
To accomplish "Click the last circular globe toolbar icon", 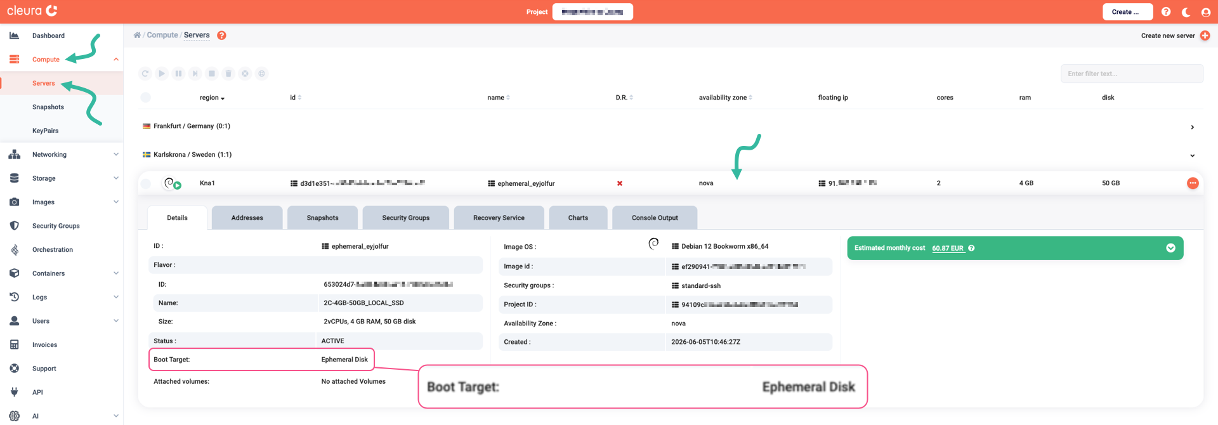I will tap(261, 74).
